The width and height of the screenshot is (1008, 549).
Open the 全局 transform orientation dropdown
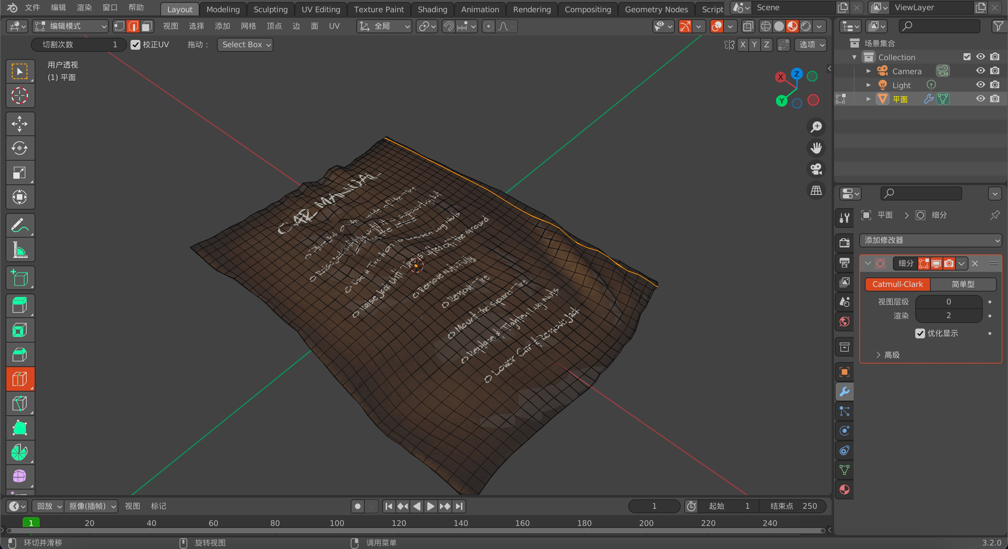[x=384, y=26]
